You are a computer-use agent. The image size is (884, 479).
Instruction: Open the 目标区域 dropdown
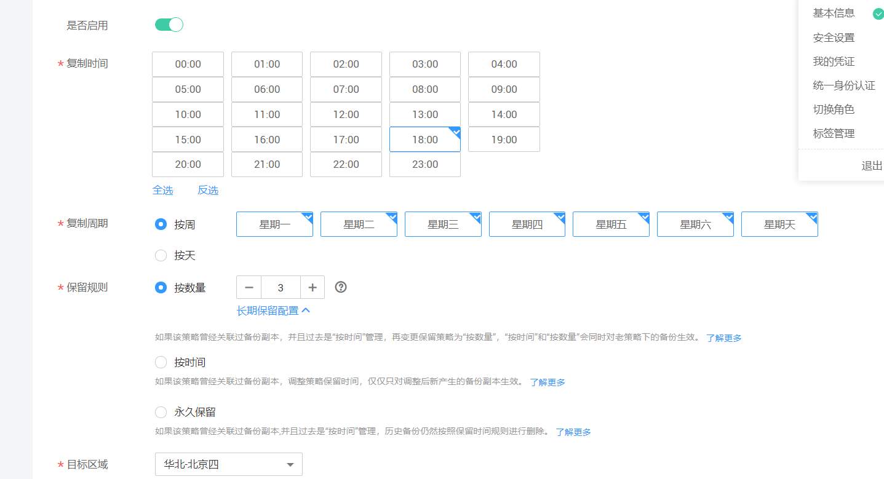tap(229, 464)
